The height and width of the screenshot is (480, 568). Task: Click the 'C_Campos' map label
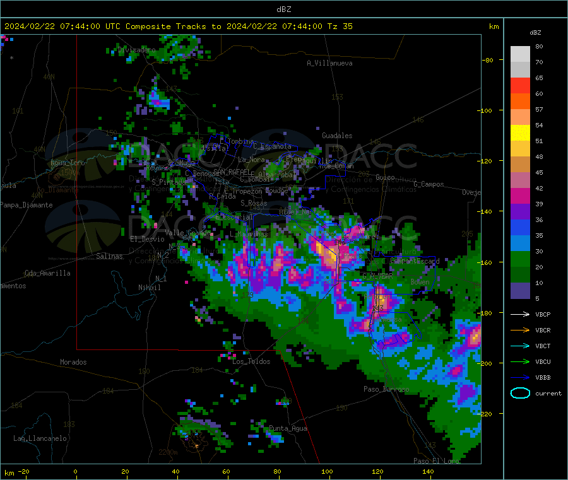429,184
